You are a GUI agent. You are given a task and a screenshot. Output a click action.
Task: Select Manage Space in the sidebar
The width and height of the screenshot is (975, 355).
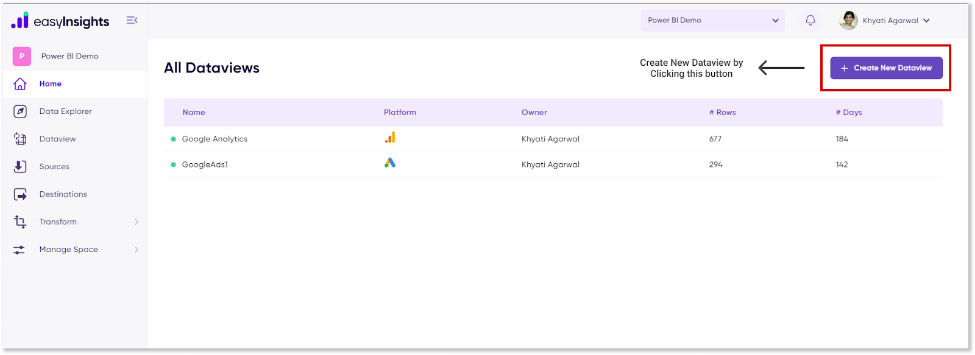coord(75,250)
